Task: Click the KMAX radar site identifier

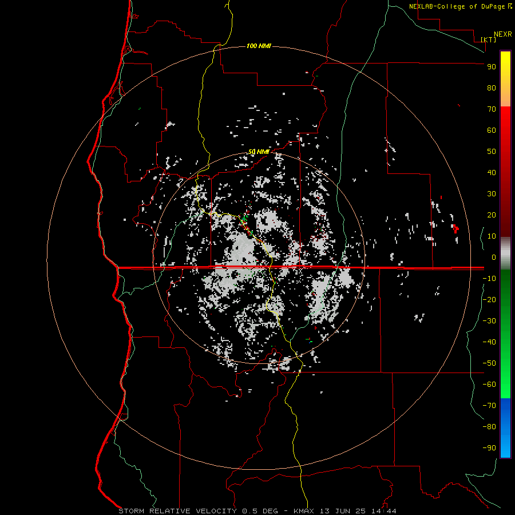Action: (304, 511)
